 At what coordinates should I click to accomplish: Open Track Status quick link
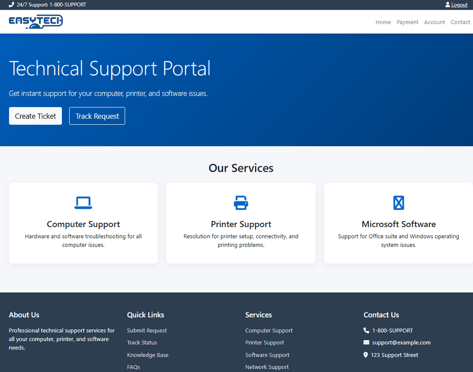coord(142,342)
